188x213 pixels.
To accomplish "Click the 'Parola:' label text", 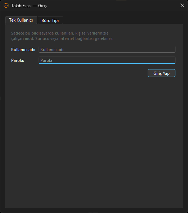I will pyautogui.click(x=18, y=60).
